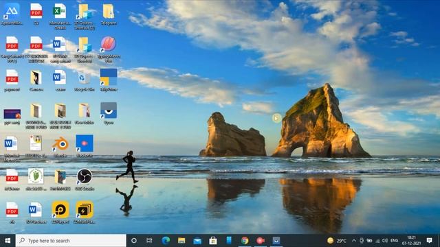The height and width of the screenshot is (247, 440).
Task: Open network settings from the system tray
Action: 377,241
